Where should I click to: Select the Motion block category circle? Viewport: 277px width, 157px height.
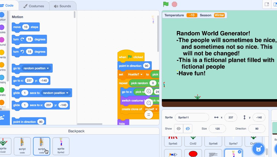tap(2, 15)
